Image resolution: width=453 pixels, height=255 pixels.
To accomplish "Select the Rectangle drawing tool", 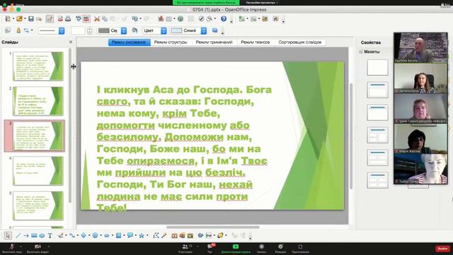I will 34,236.
